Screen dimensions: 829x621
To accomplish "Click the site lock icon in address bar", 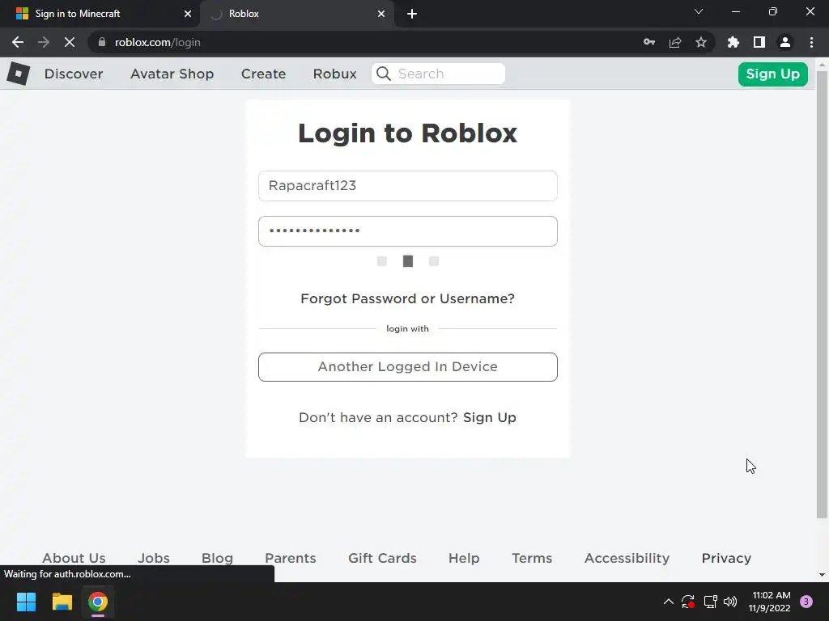I will pos(102,42).
